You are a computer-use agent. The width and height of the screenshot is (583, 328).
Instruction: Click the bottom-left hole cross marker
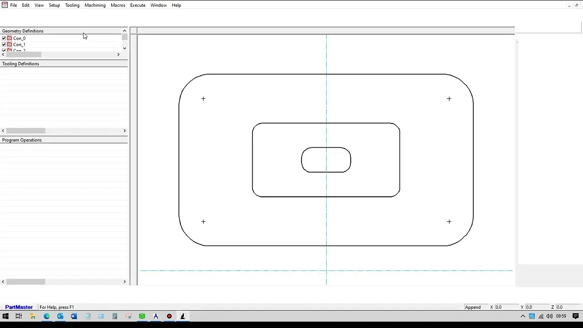(x=203, y=221)
